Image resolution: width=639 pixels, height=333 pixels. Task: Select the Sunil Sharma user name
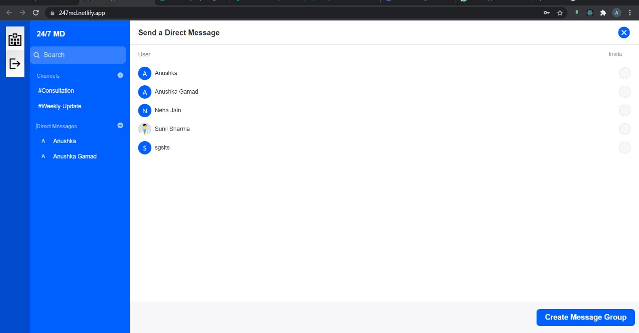pos(172,129)
